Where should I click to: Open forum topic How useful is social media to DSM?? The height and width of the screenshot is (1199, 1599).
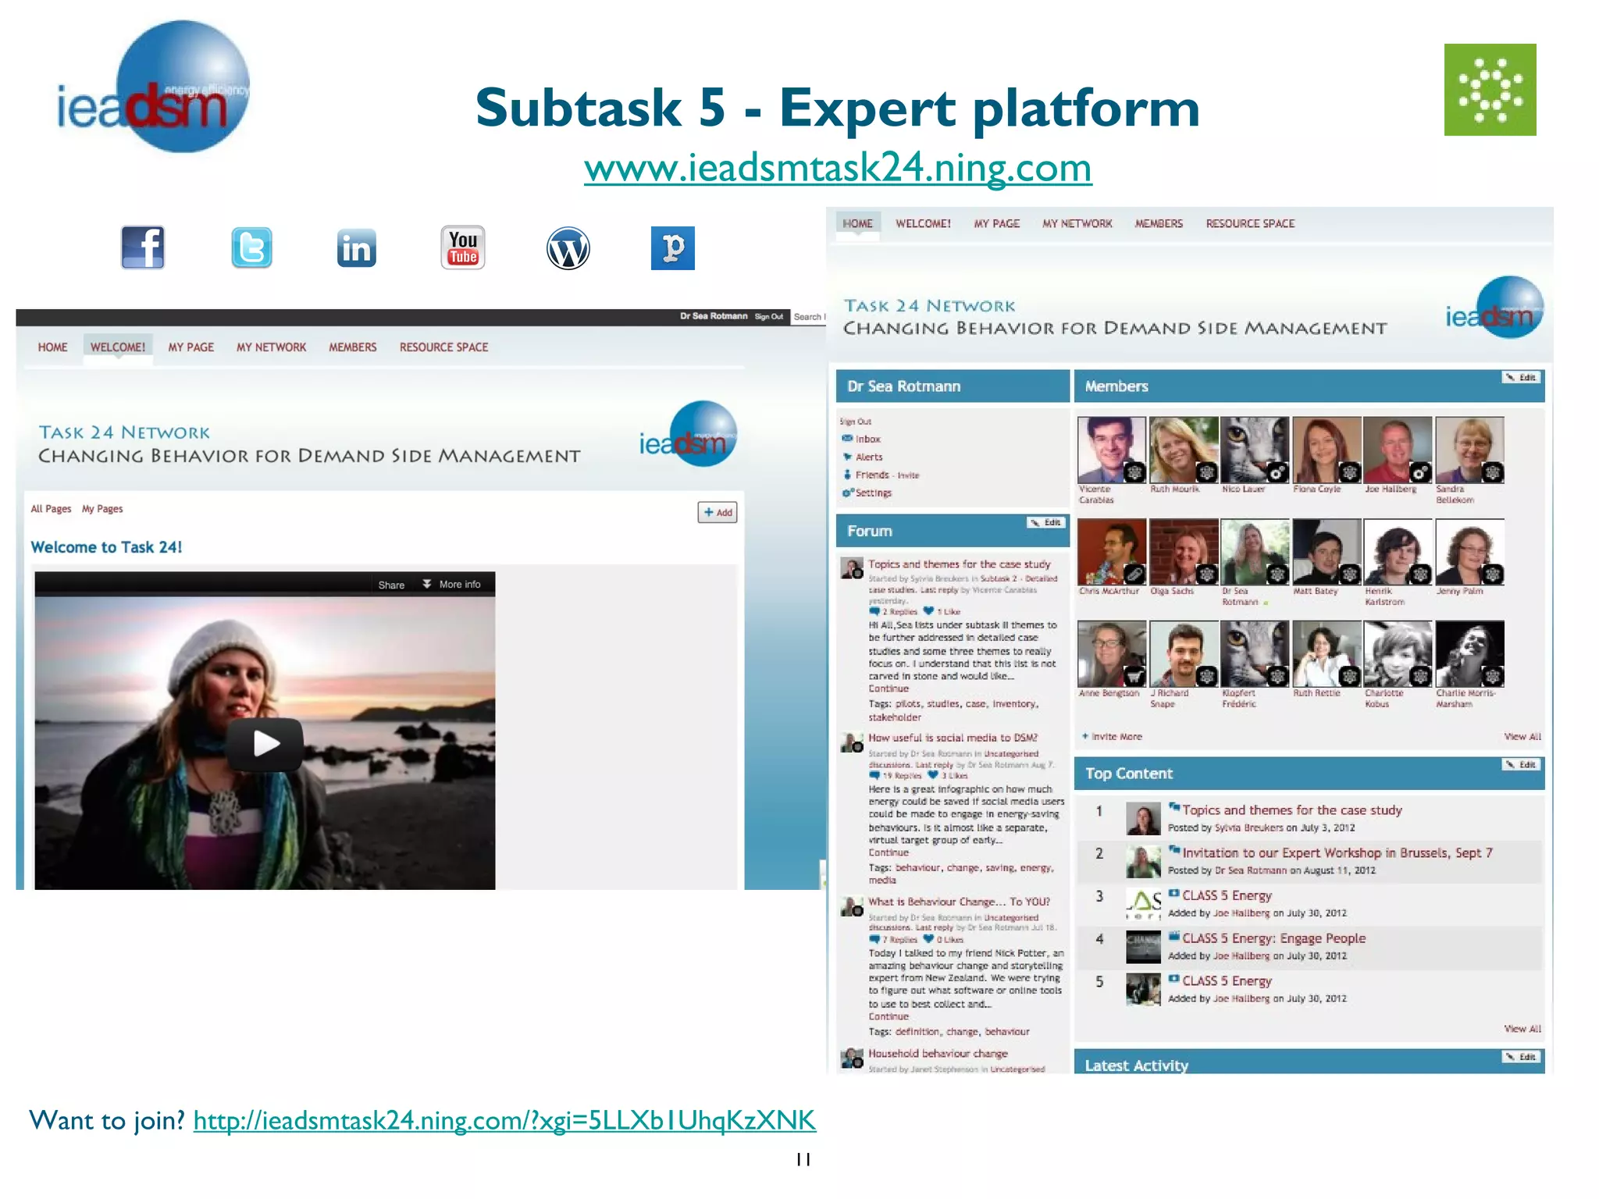(953, 738)
